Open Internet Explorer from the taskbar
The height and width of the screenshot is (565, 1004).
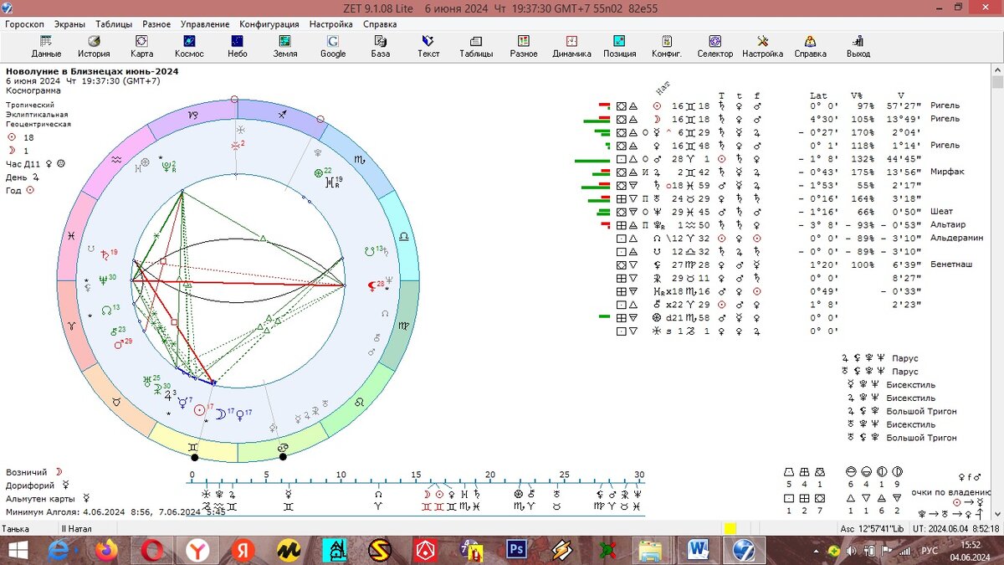[x=60, y=551]
